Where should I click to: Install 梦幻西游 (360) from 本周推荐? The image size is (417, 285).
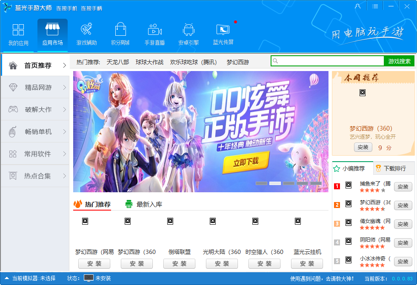(363, 147)
